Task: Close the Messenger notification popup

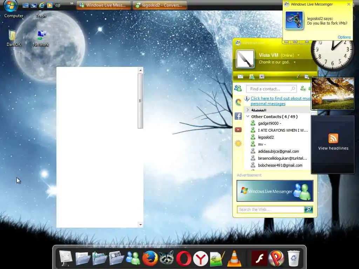Action: [349, 4]
